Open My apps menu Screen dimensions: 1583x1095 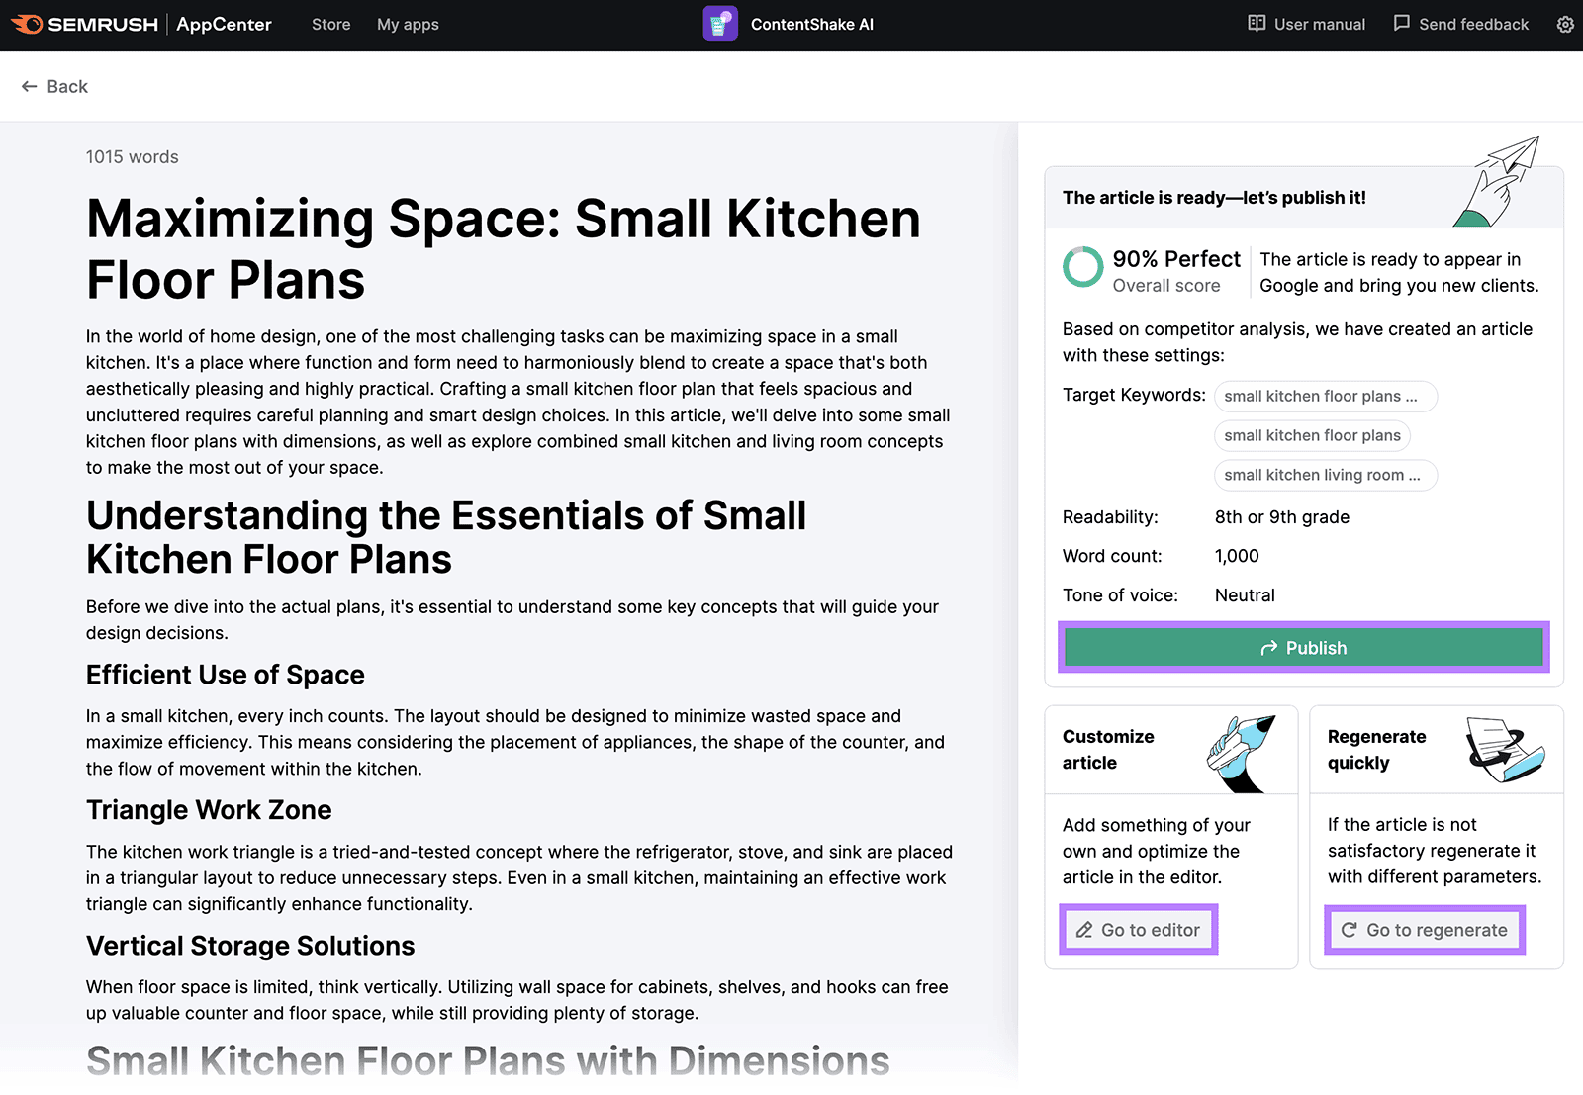coord(408,24)
